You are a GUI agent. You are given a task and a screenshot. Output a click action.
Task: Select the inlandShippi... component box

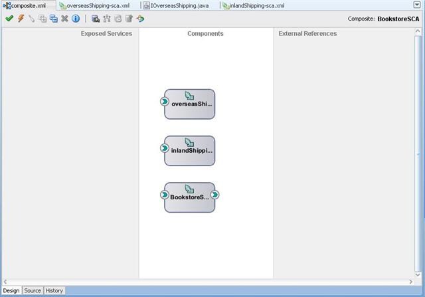190,151
